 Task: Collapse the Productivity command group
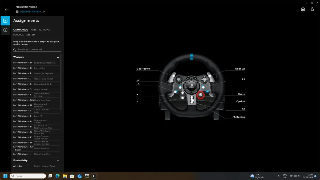coord(58,161)
